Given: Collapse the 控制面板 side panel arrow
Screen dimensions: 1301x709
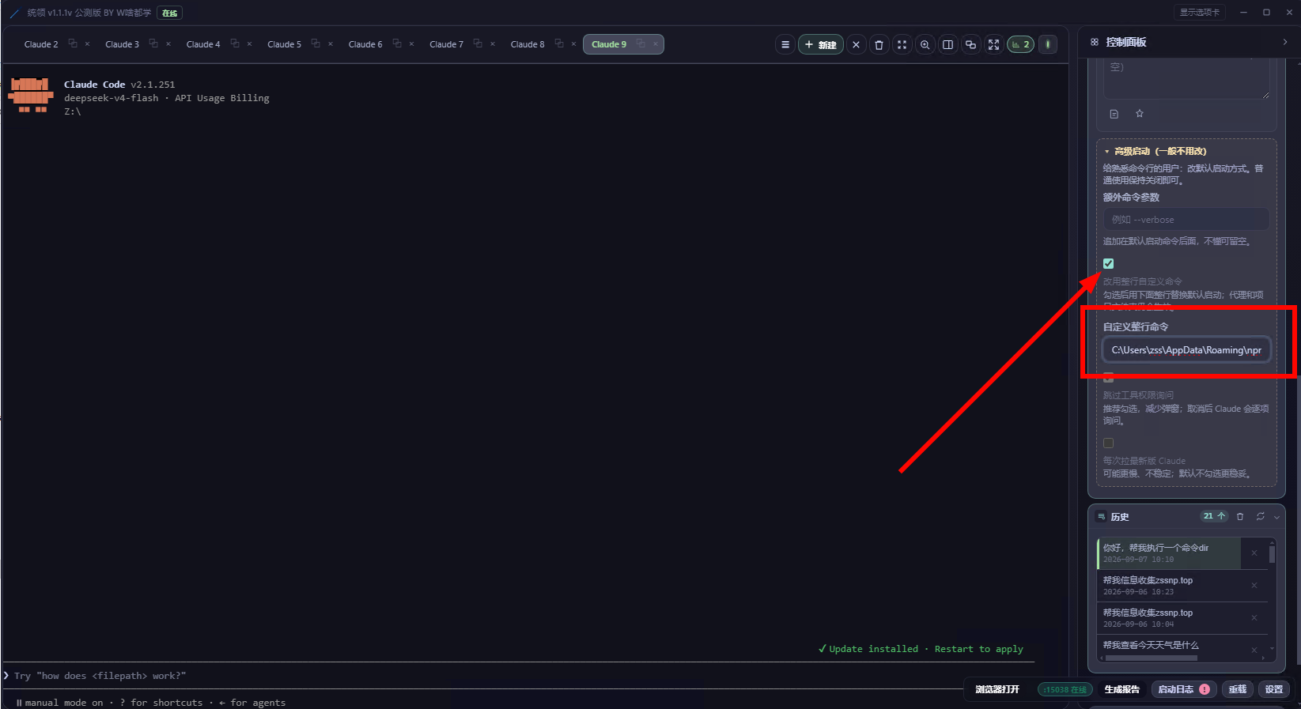Looking at the screenshot, I should [1284, 42].
